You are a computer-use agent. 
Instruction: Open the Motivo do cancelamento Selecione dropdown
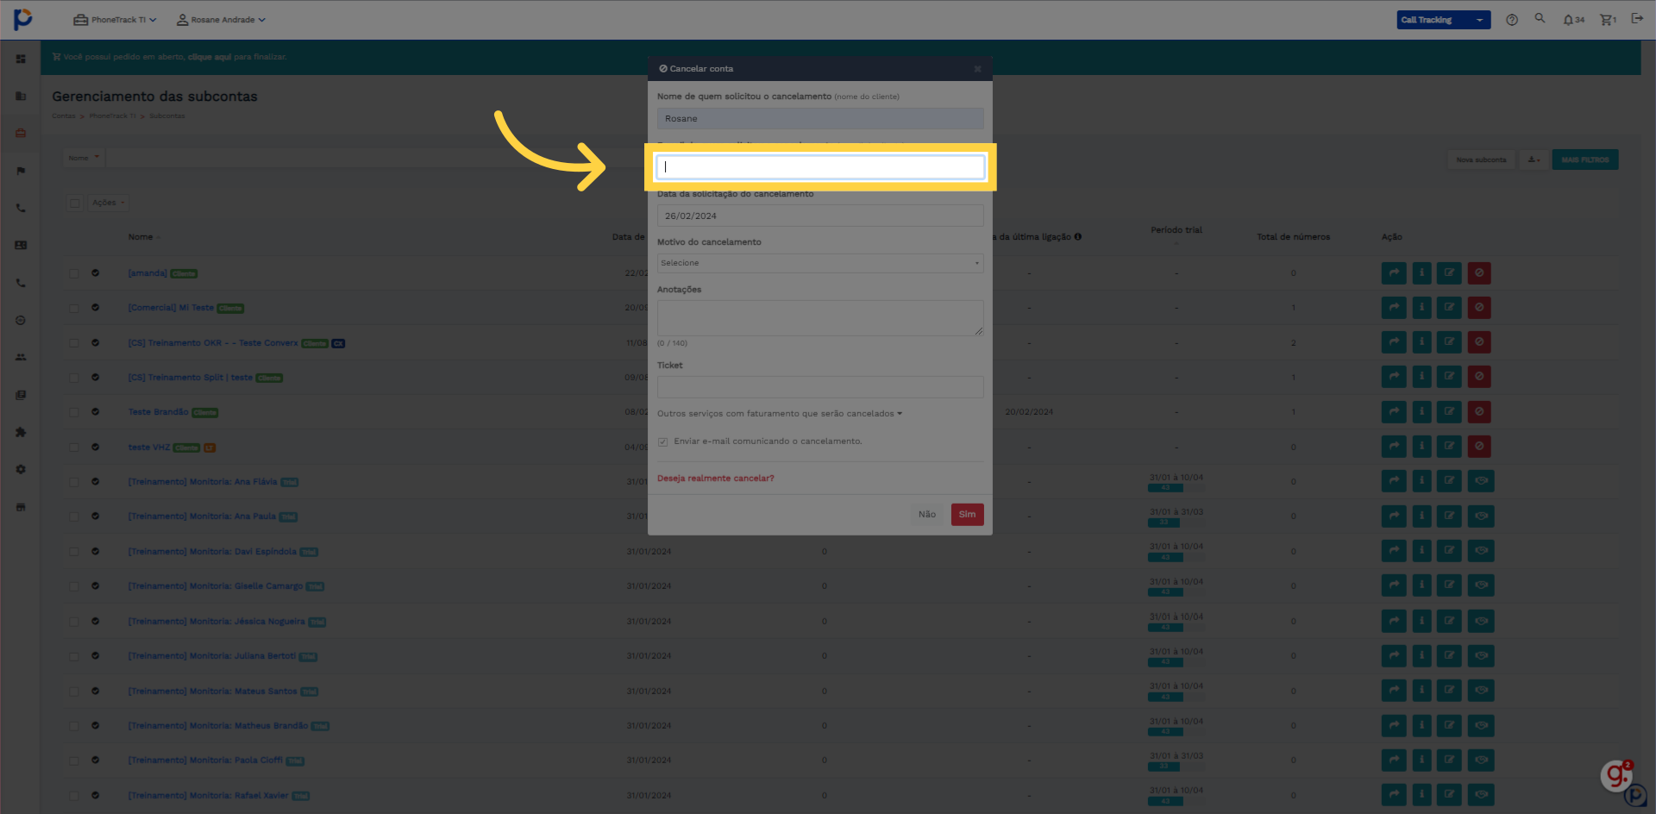[820, 263]
